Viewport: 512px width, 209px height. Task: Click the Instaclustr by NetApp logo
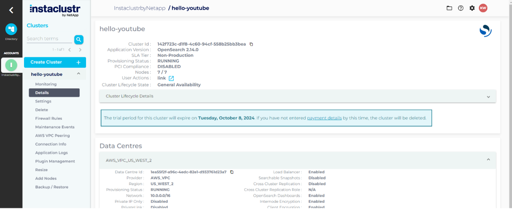point(55,10)
